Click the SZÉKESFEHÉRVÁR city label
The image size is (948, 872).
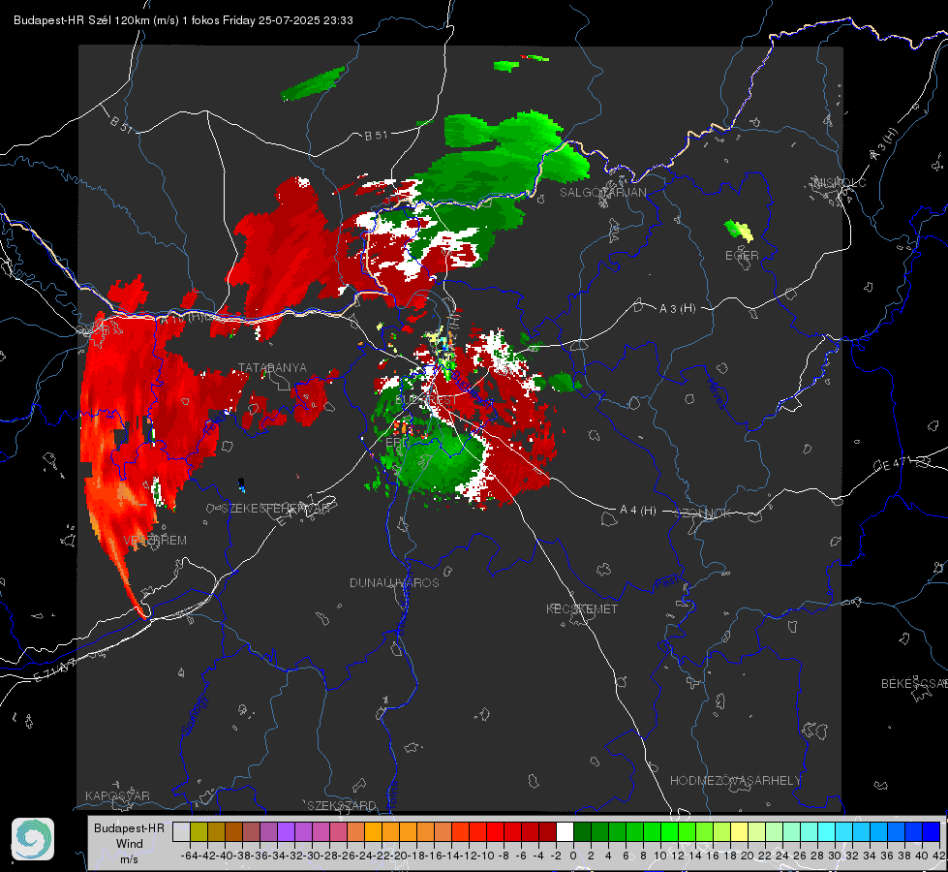coord(275,508)
